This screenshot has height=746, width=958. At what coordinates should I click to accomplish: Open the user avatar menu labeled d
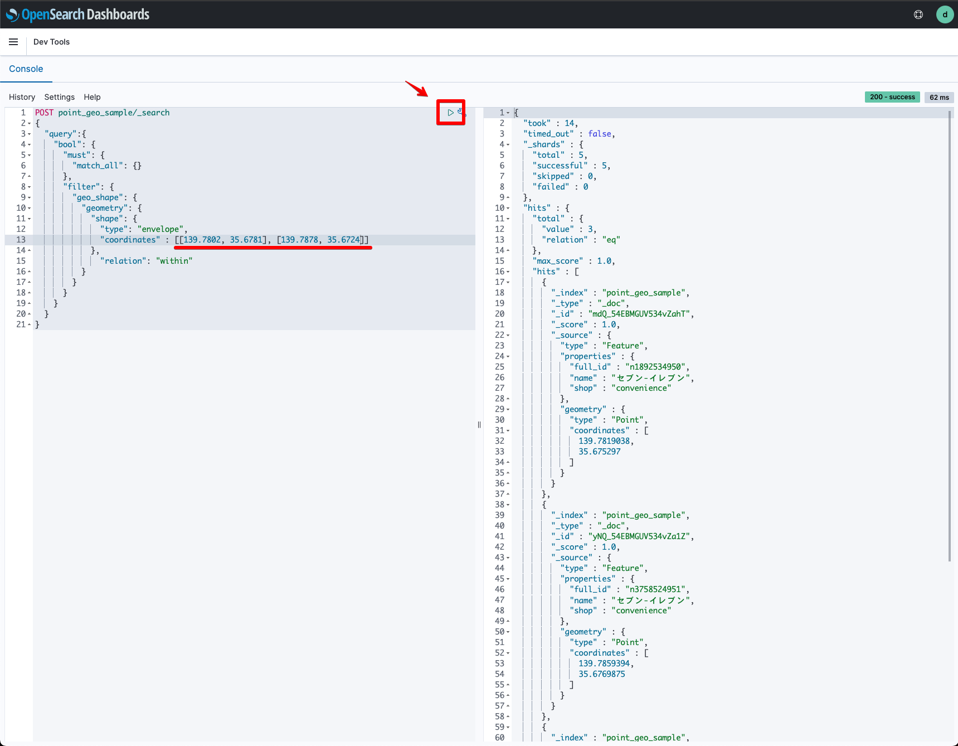[945, 14]
